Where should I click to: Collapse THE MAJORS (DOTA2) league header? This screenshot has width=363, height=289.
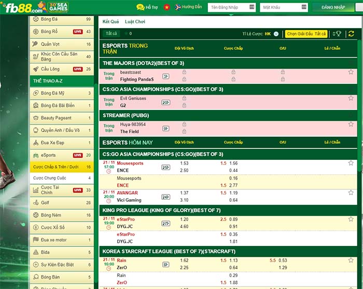click(x=228, y=63)
